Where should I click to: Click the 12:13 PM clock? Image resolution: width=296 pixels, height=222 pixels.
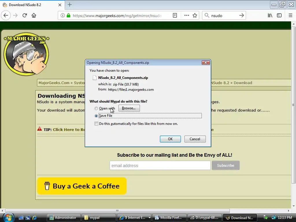tap(285, 218)
